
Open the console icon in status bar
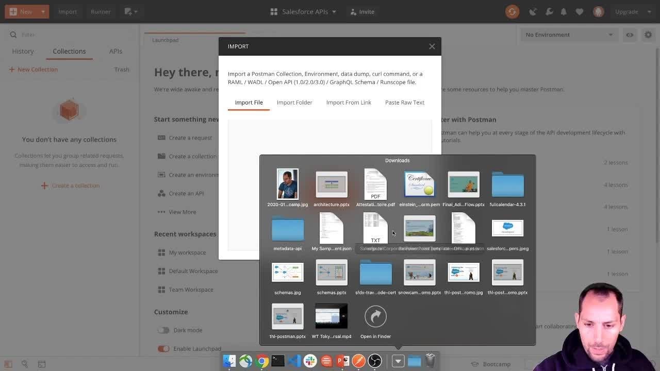click(x=42, y=364)
